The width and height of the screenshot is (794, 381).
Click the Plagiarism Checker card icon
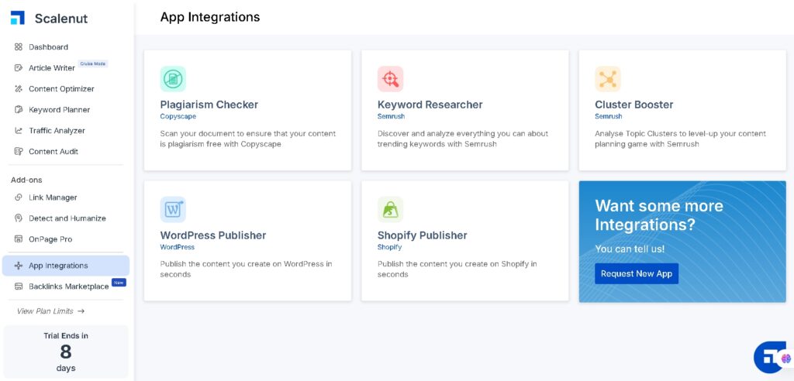click(173, 79)
